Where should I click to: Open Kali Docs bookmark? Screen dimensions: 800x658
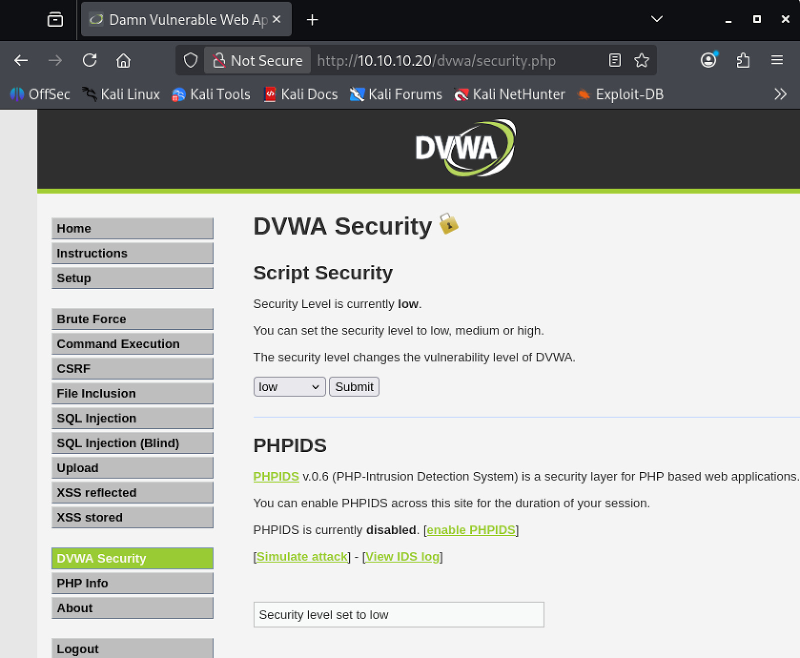[x=301, y=94]
